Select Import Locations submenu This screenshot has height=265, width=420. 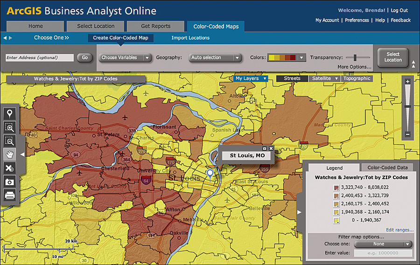pos(190,38)
